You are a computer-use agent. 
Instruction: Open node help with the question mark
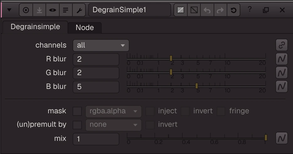click(249, 9)
